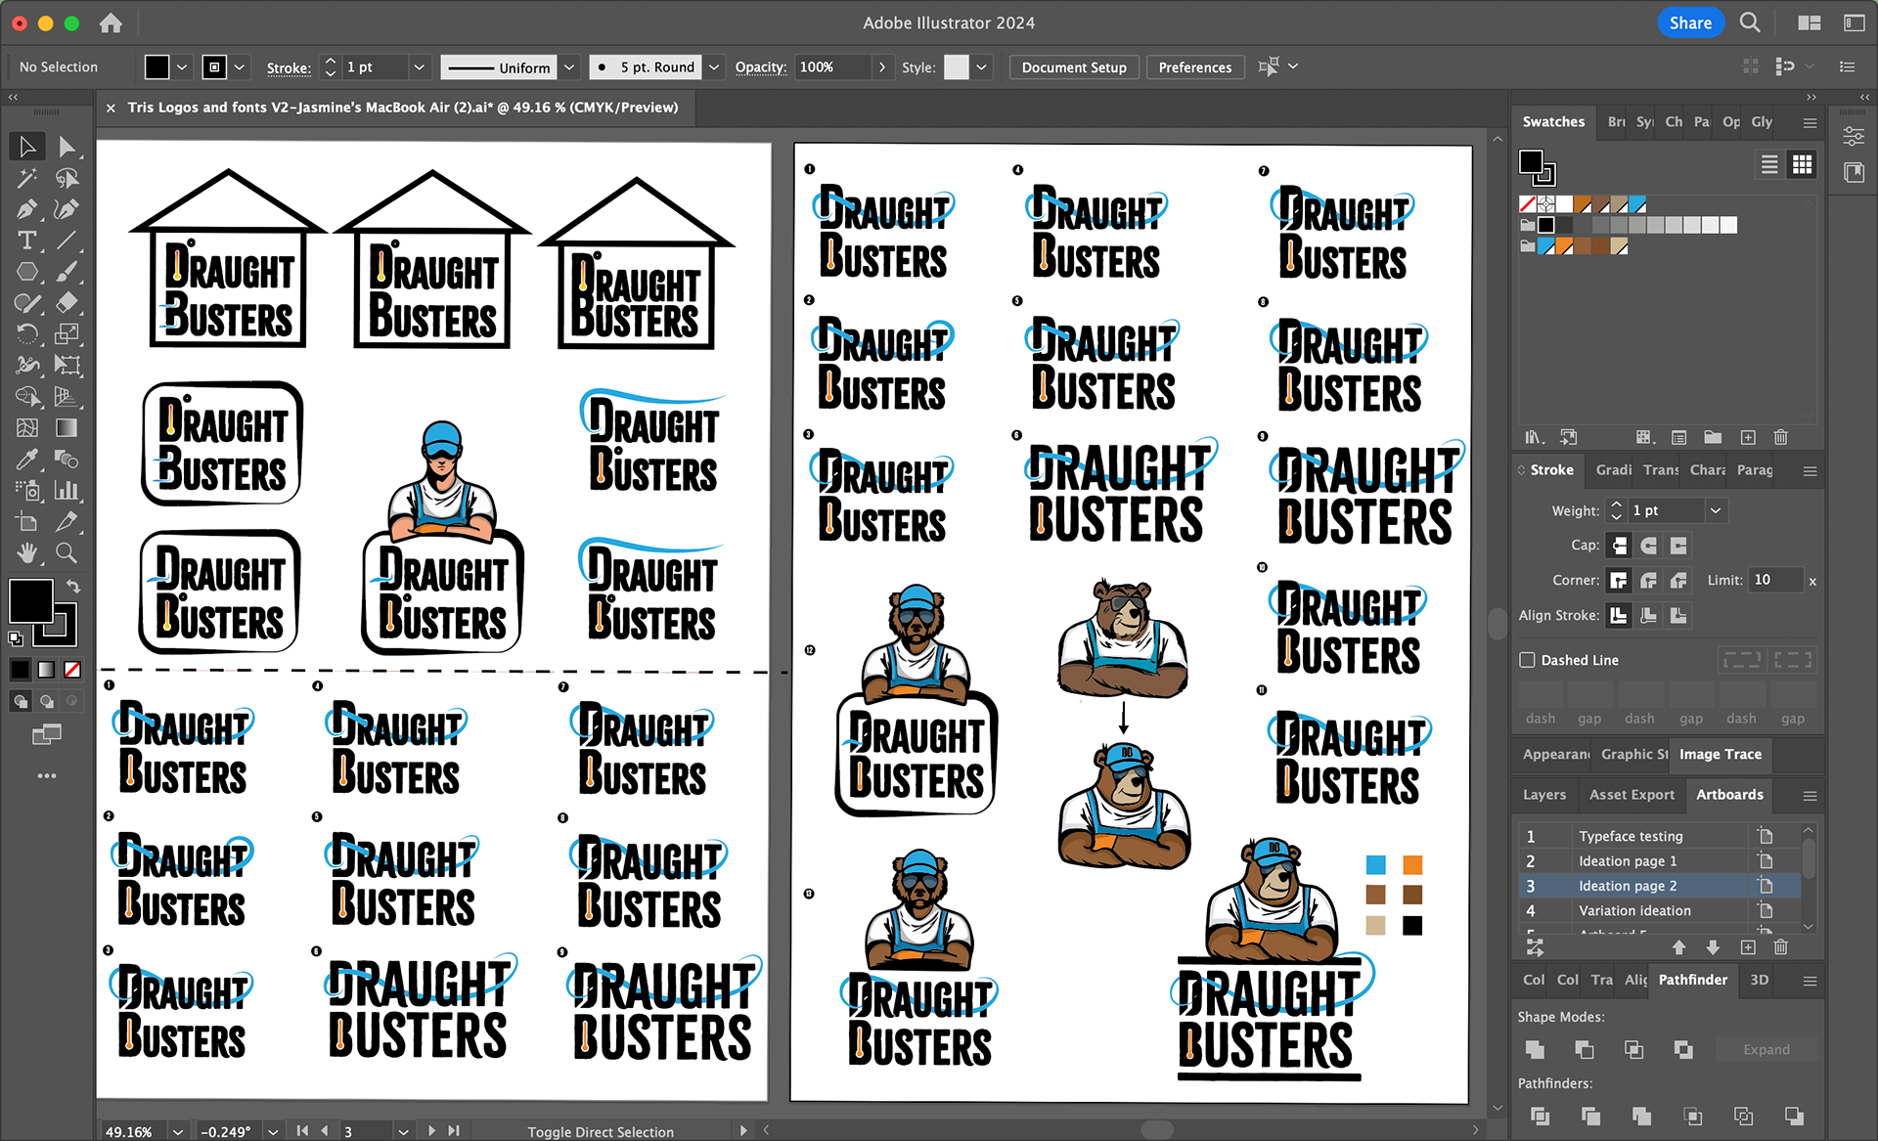
Task: Click the Opacity label link
Action: (761, 67)
